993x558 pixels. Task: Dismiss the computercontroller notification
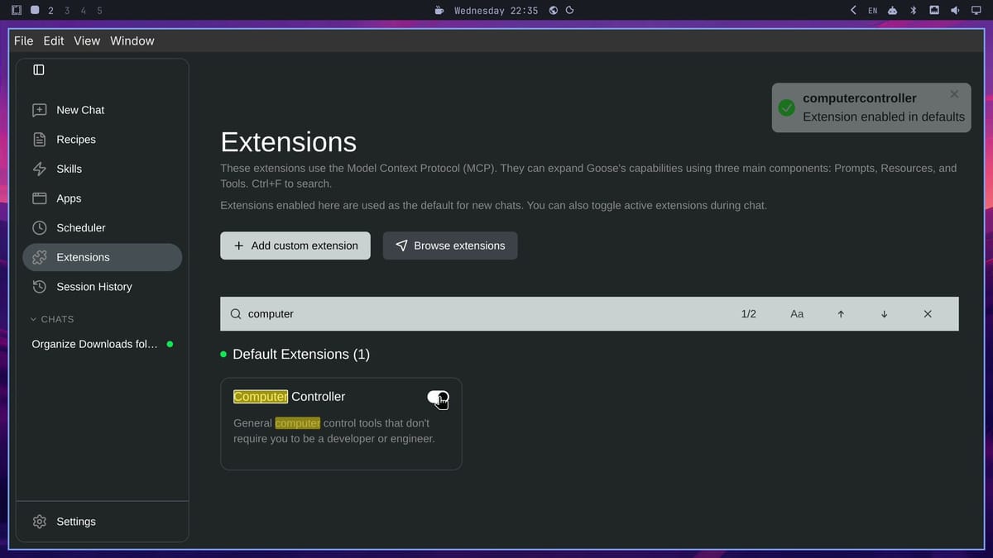(x=954, y=94)
